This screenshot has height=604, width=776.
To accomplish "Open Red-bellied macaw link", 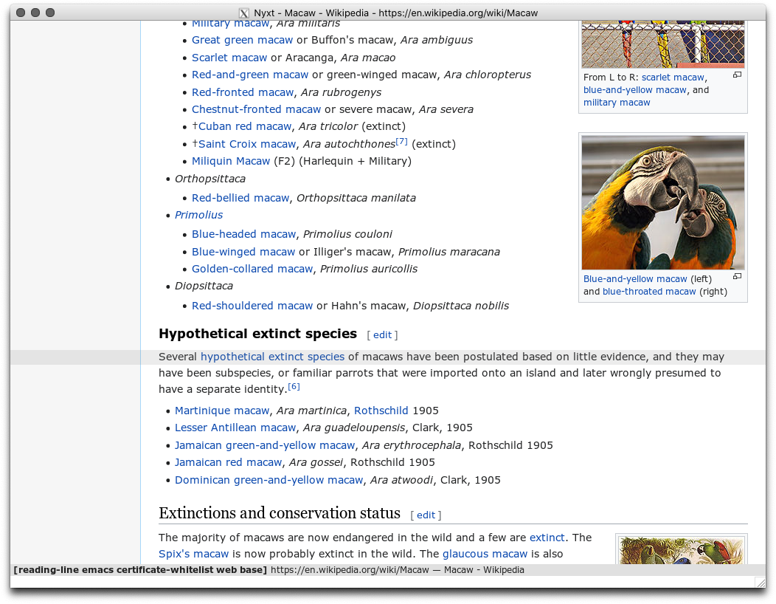I will tap(240, 198).
